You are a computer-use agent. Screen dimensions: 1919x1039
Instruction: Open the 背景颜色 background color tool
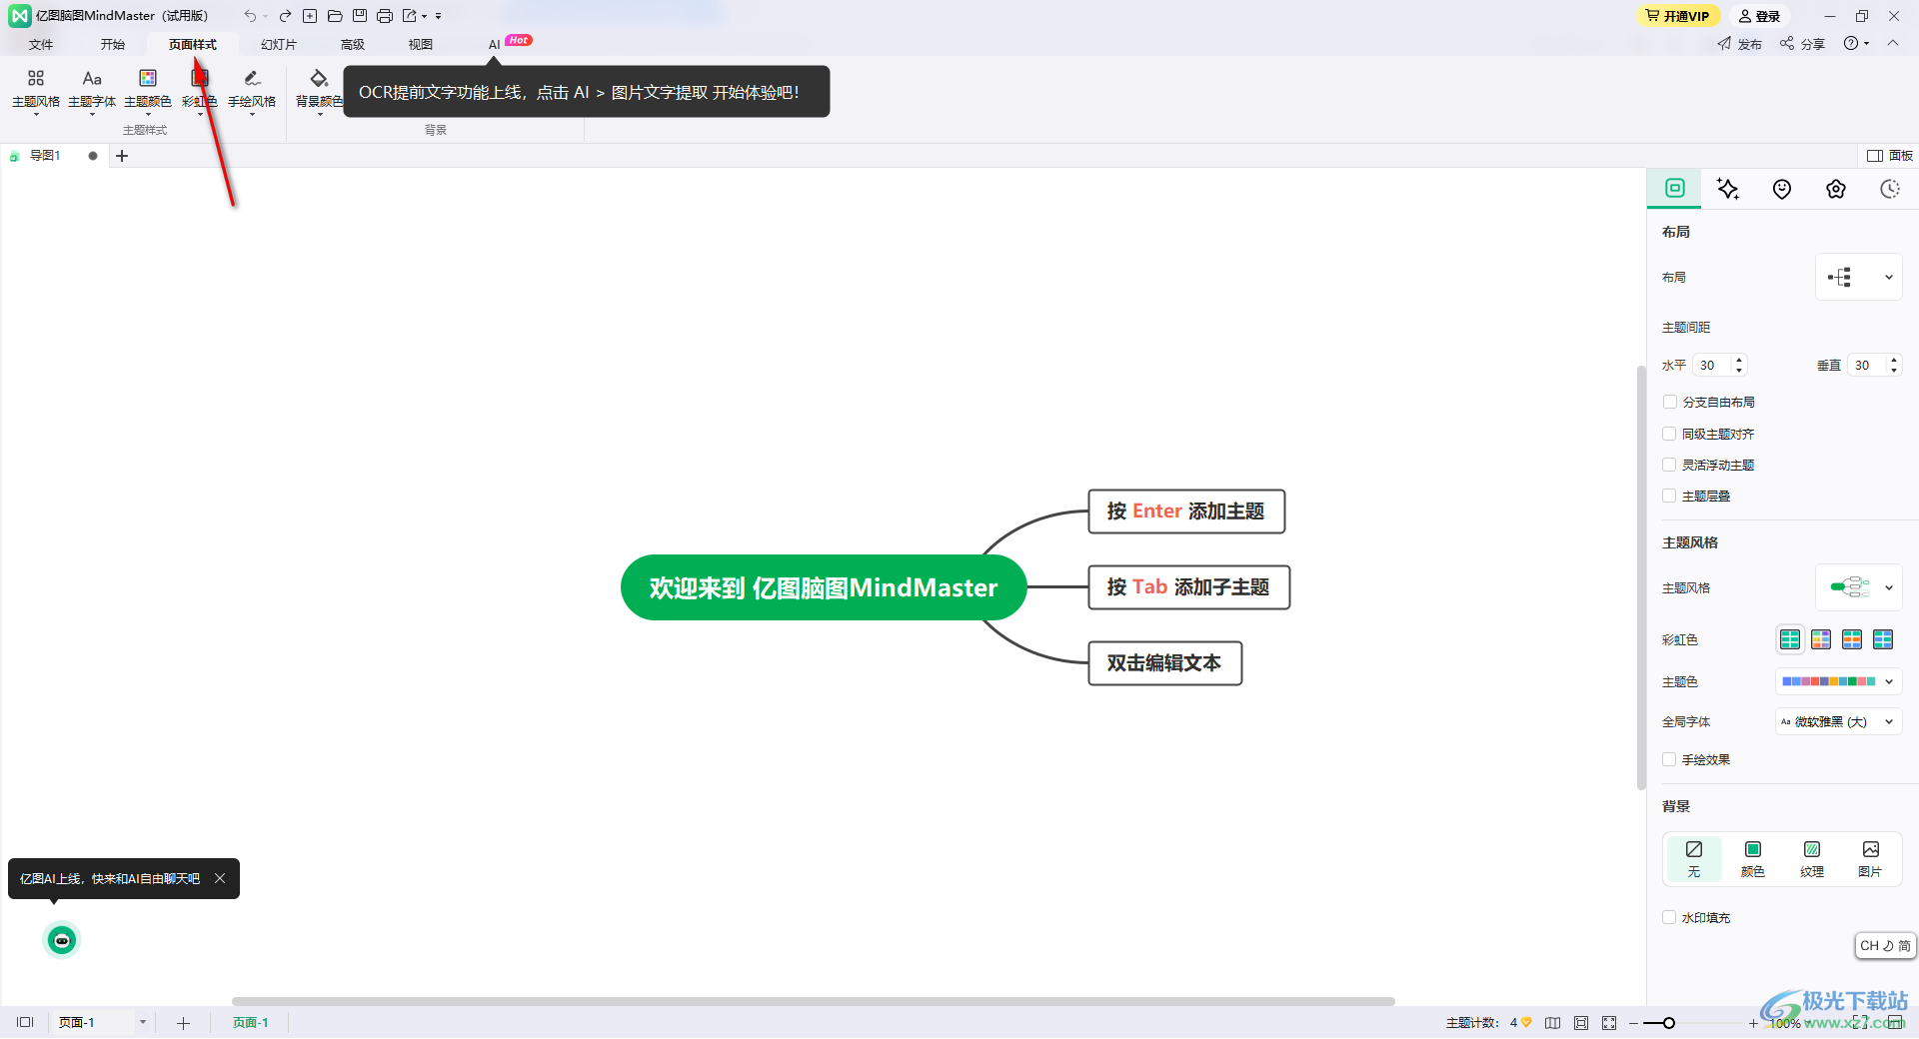tap(319, 90)
